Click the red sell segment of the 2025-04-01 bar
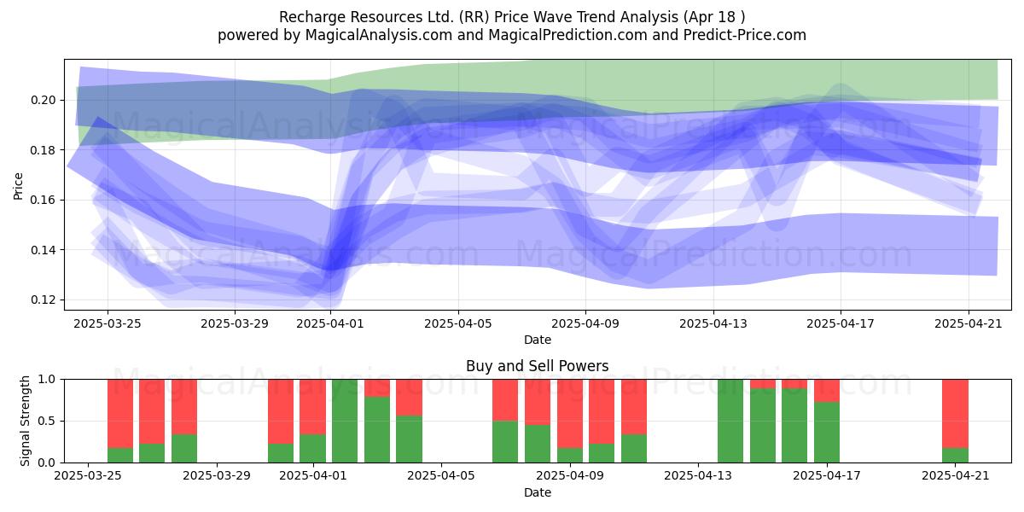Viewport: 1024px width, 512px height. 312,407
